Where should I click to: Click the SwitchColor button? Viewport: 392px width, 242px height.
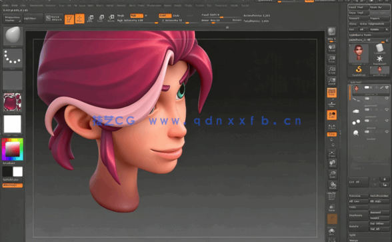pos(12,180)
